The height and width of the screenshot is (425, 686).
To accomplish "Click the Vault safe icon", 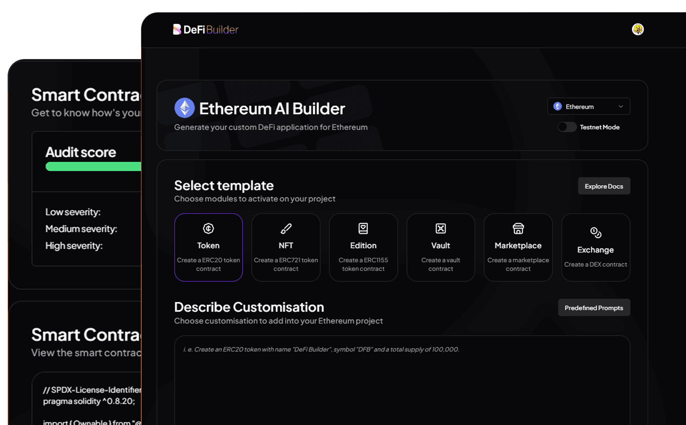I will click(x=440, y=229).
